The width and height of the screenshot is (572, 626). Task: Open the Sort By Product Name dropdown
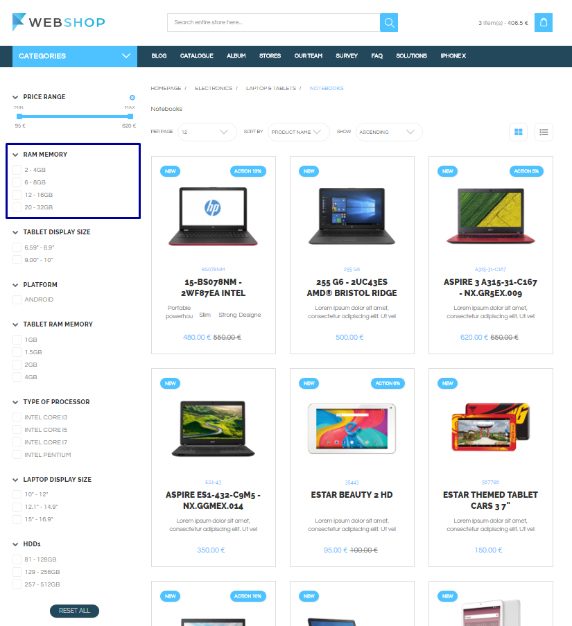click(x=299, y=132)
